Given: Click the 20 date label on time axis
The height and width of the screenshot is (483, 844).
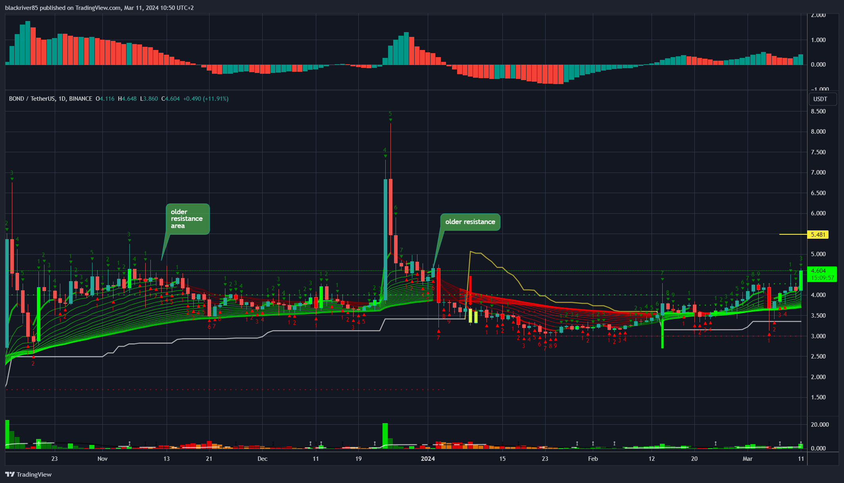Looking at the screenshot, I should (x=694, y=459).
